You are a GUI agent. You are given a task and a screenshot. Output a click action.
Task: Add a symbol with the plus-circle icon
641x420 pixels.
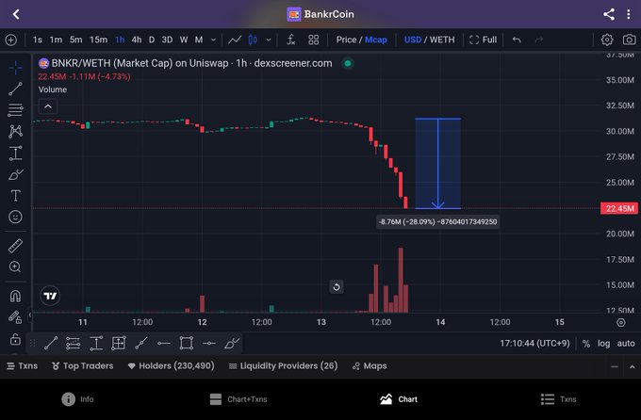pos(11,40)
